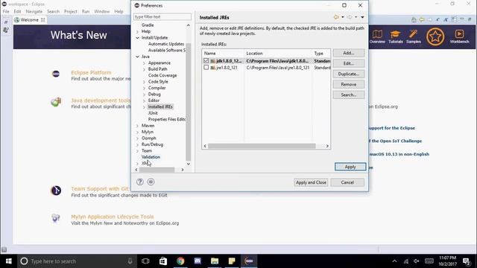Image resolution: width=477 pixels, height=268 pixels.
Task: Open Sticky Notes from taskbar
Action: 232,261
